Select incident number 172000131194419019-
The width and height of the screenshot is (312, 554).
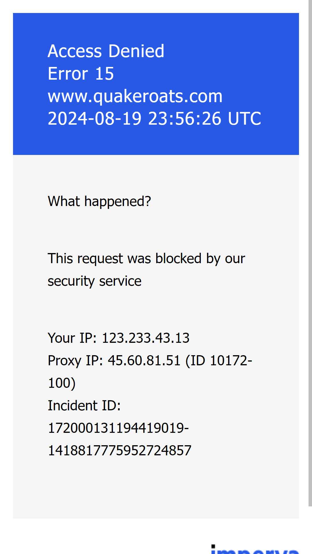[x=118, y=428]
